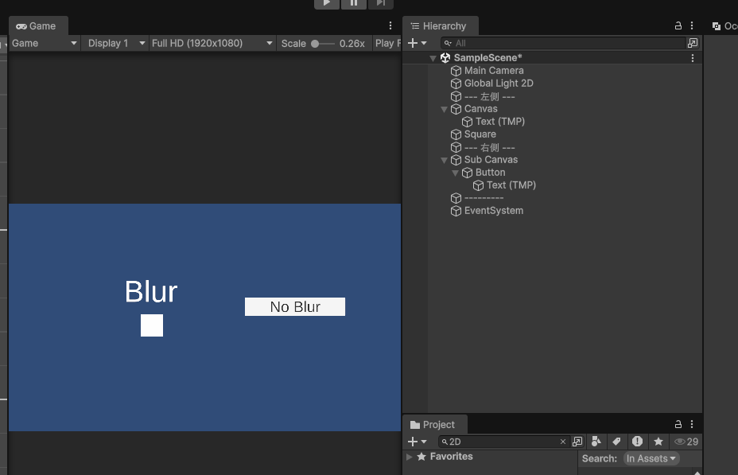This screenshot has height=475, width=738.
Task: Open the Search by Type filter icon
Action: pyautogui.click(x=596, y=442)
